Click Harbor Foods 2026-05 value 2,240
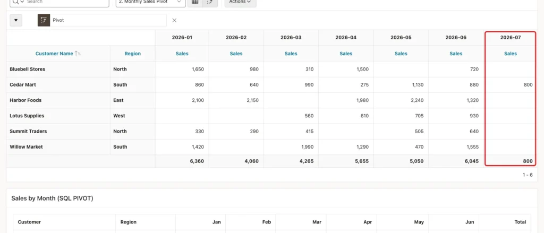This screenshot has width=544, height=233. point(416,100)
